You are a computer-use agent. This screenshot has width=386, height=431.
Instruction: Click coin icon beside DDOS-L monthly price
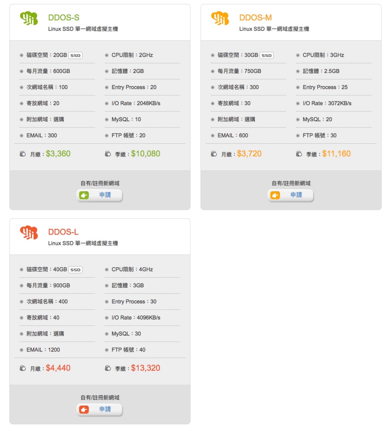tap(23, 368)
